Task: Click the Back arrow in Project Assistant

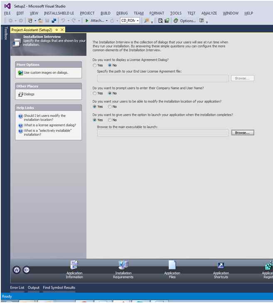Action: tap(27, 270)
